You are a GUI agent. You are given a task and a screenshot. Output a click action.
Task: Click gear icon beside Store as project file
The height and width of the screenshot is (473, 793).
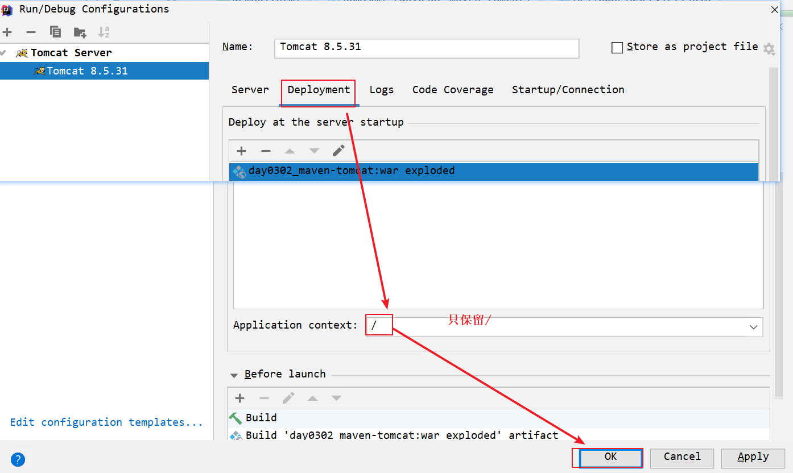pyautogui.click(x=769, y=49)
